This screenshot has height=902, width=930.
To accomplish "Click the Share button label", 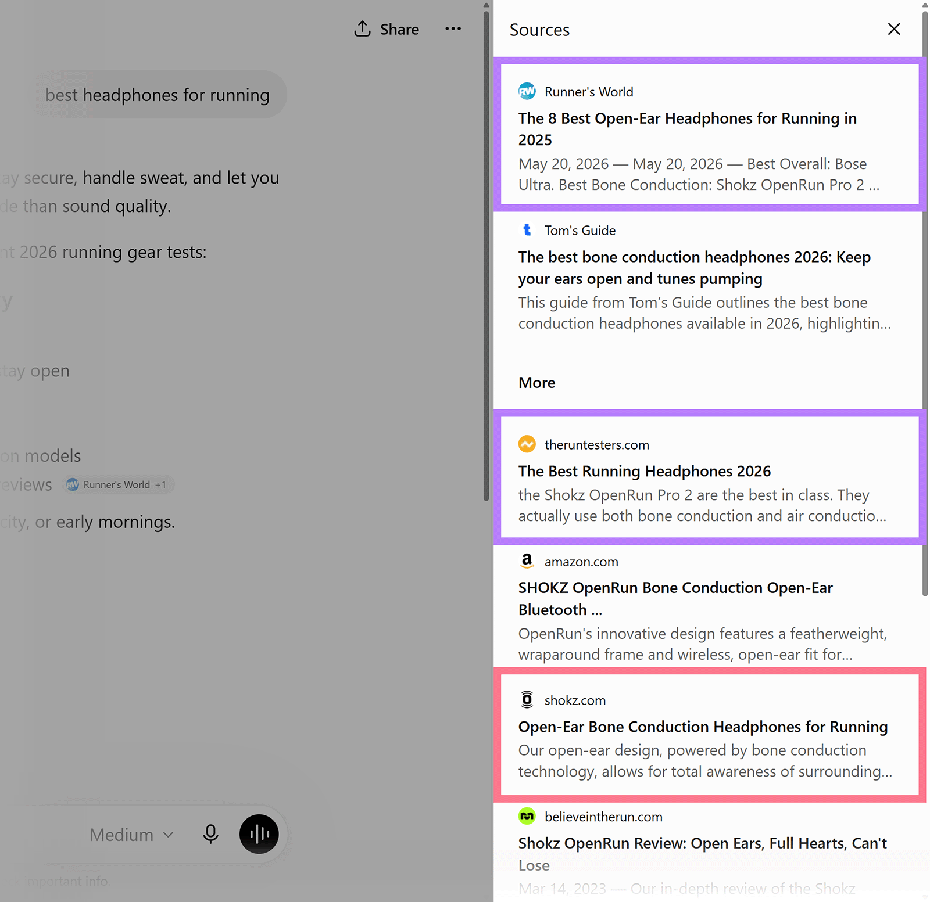I will coord(399,29).
